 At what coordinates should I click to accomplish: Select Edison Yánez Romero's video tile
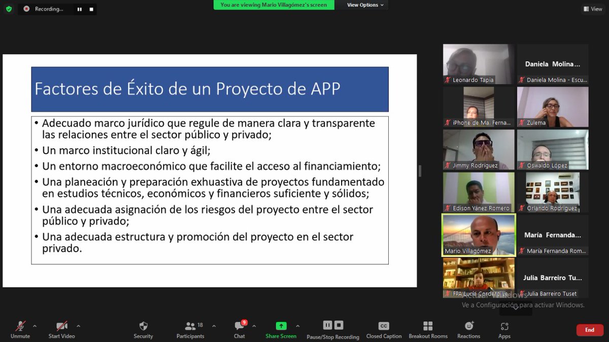pos(479,192)
